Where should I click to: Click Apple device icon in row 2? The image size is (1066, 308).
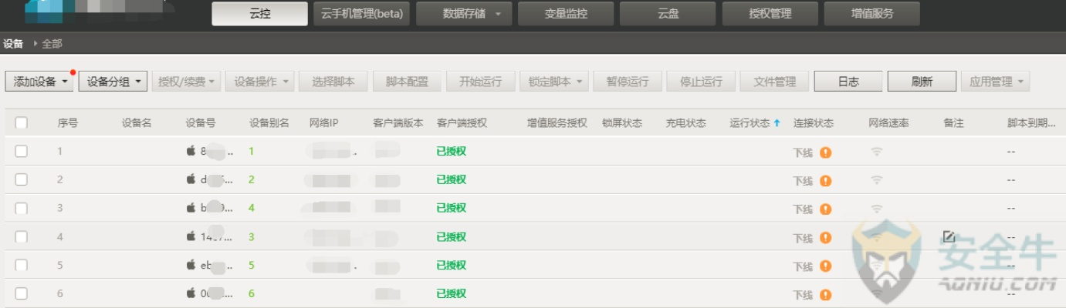[191, 179]
